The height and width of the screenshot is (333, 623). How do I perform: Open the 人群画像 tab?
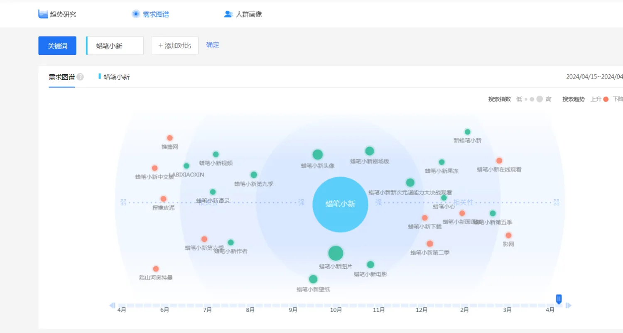pos(243,14)
